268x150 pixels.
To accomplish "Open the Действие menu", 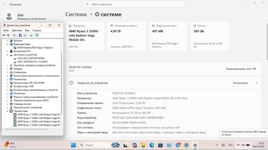I will click(17, 30).
